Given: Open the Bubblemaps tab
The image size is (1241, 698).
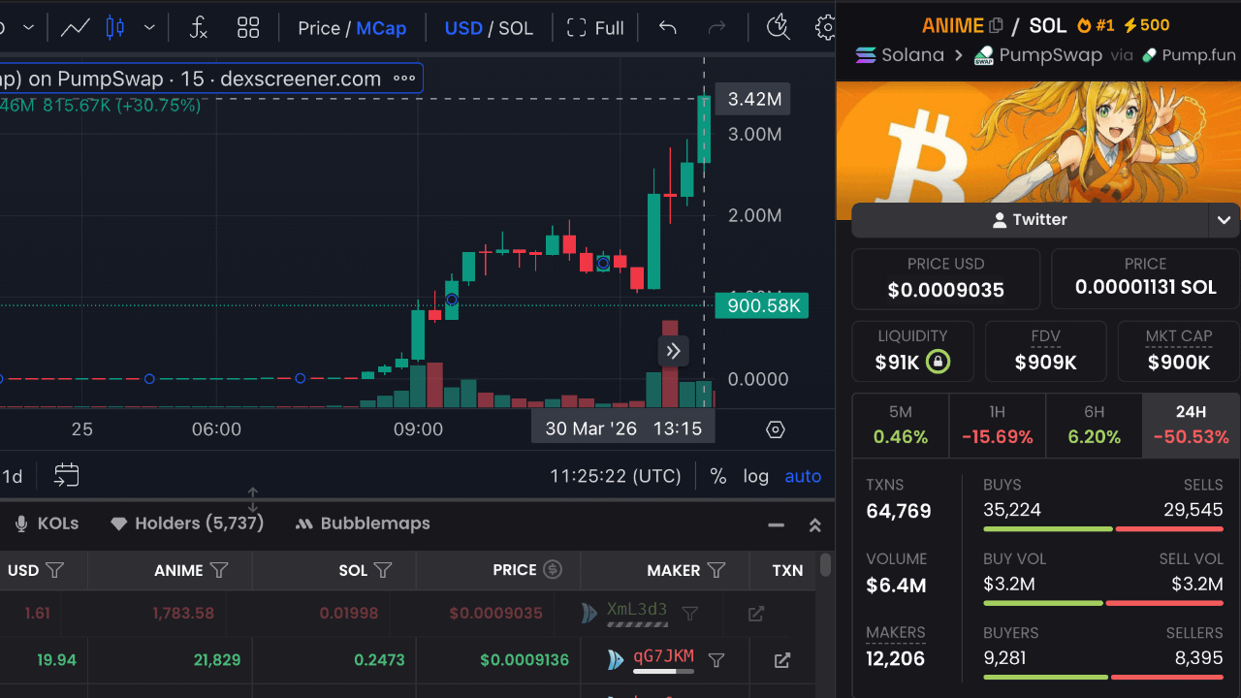Looking at the screenshot, I should (x=363, y=523).
